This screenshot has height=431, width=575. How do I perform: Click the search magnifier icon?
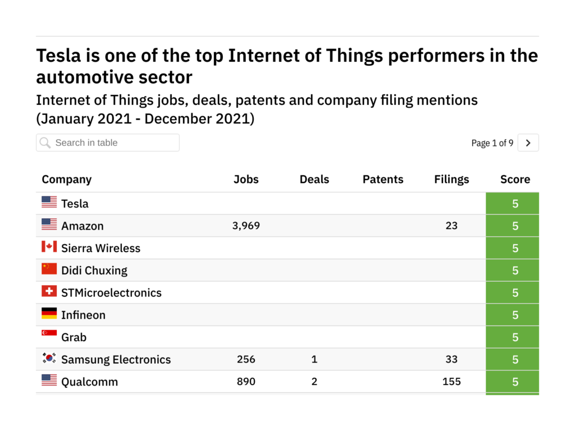click(x=45, y=143)
